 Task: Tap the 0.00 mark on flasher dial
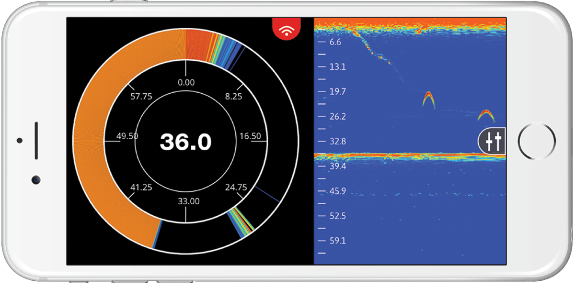pos(186,83)
